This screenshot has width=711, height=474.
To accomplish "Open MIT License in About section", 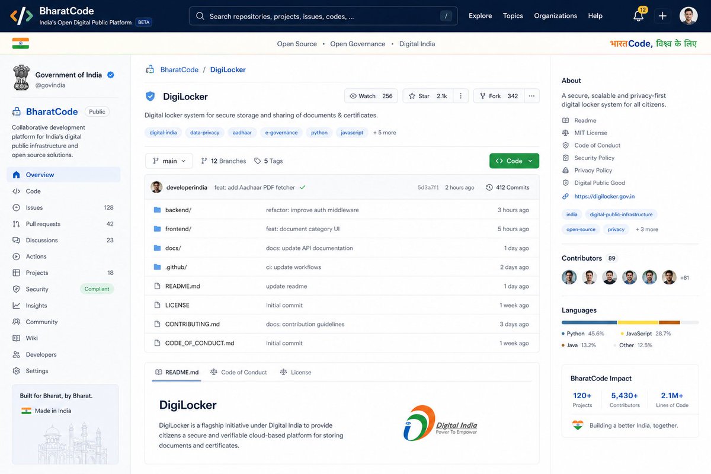I will 591,133.
